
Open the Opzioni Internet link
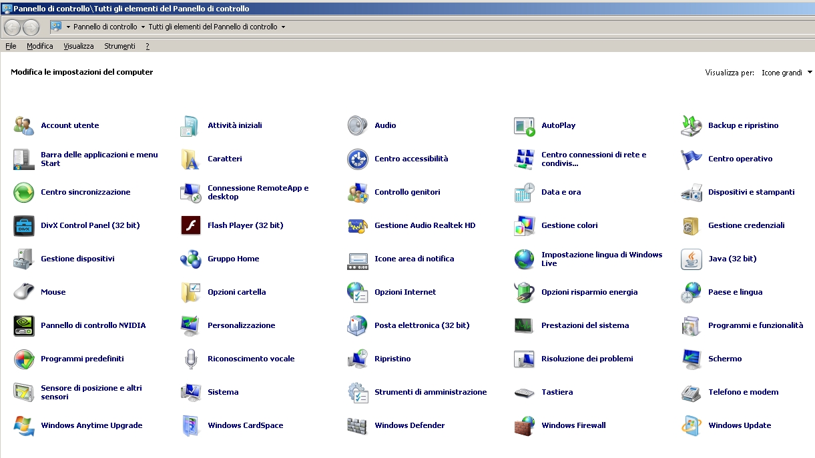(405, 292)
